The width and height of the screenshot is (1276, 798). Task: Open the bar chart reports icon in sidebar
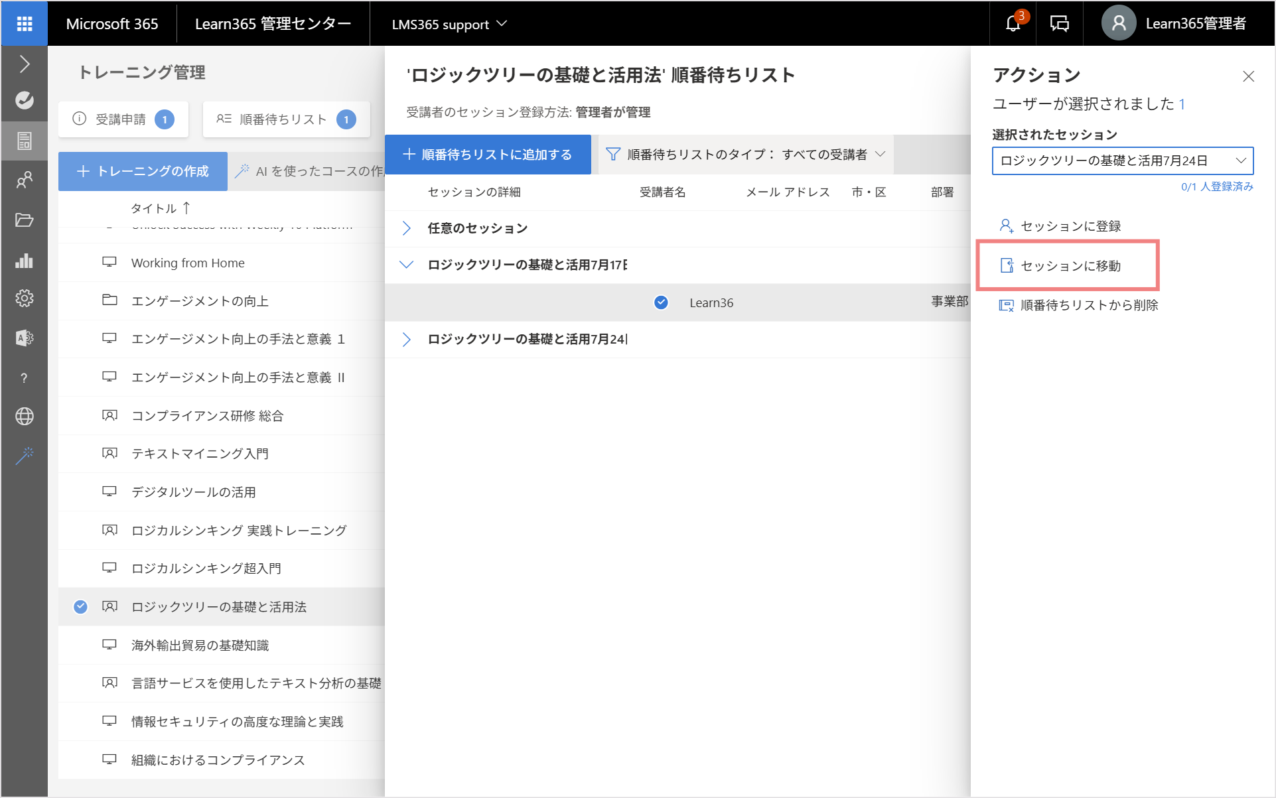point(25,260)
